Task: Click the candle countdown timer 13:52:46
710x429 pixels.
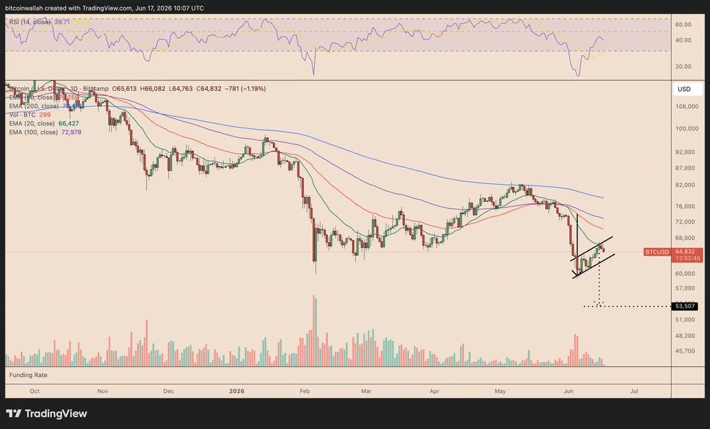Action: pyautogui.click(x=687, y=259)
